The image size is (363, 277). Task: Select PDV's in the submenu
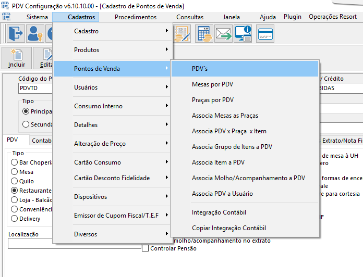[x=245, y=69]
